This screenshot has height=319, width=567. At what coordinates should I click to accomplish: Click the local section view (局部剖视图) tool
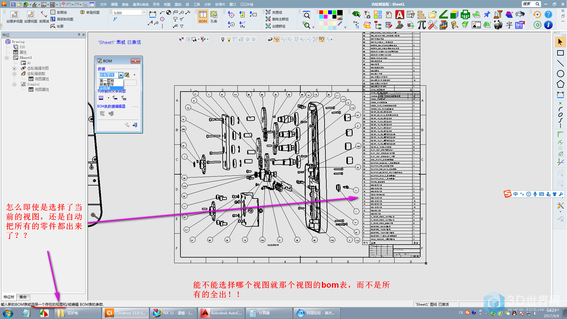click(x=62, y=19)
